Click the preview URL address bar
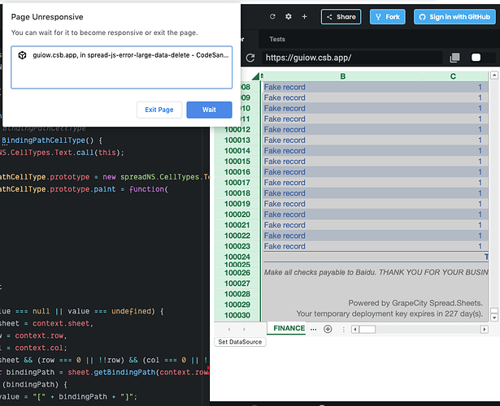 pos(350,58)
